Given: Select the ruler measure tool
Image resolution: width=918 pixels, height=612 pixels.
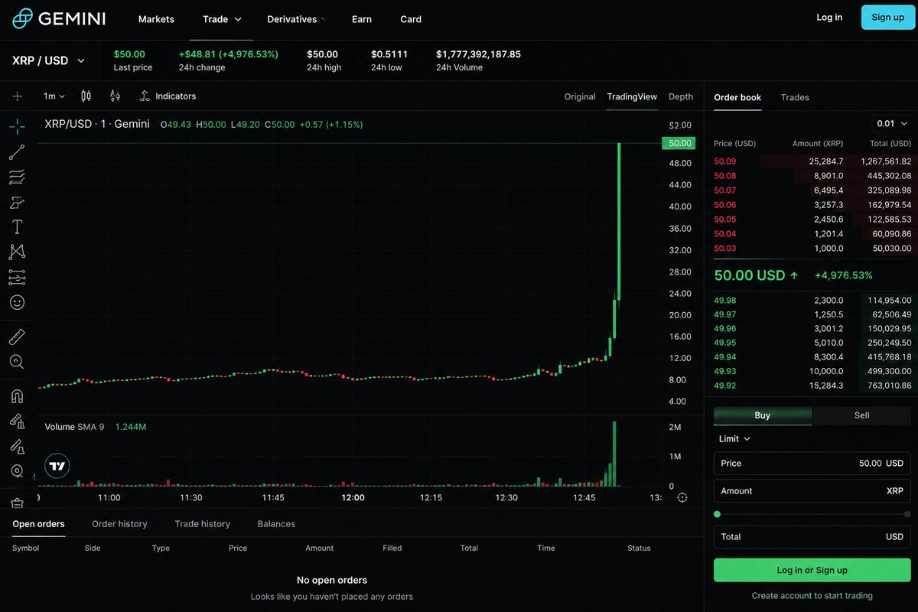Looking at the screenshot, I should coord(17,337).
